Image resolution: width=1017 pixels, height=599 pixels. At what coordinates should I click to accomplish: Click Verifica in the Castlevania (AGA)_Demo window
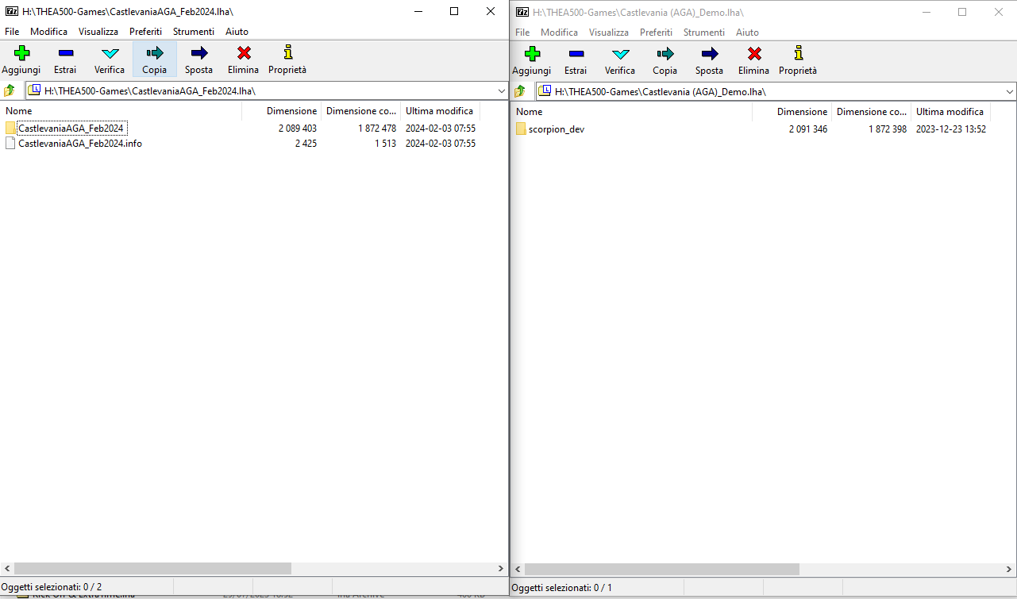620,60
